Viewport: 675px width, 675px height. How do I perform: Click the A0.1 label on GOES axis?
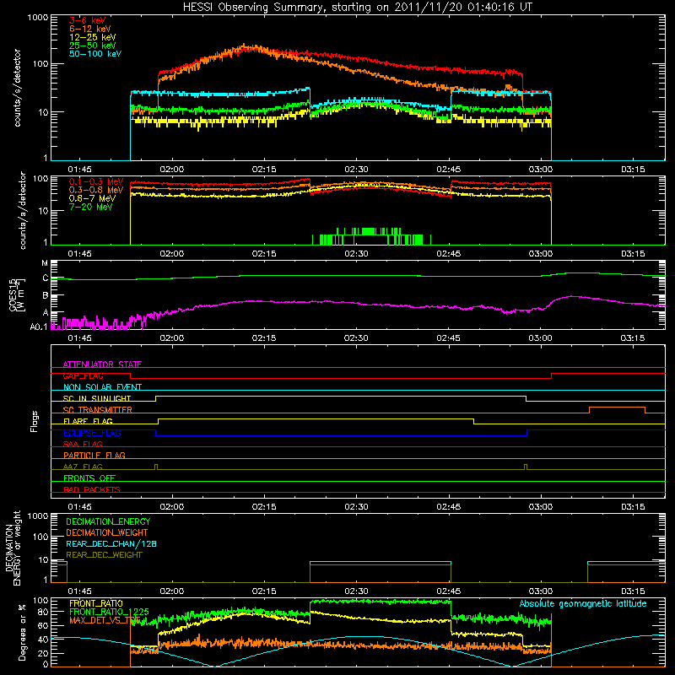[x=39, y=327]
